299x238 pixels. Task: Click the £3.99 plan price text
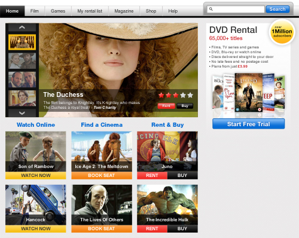point(243,66)
